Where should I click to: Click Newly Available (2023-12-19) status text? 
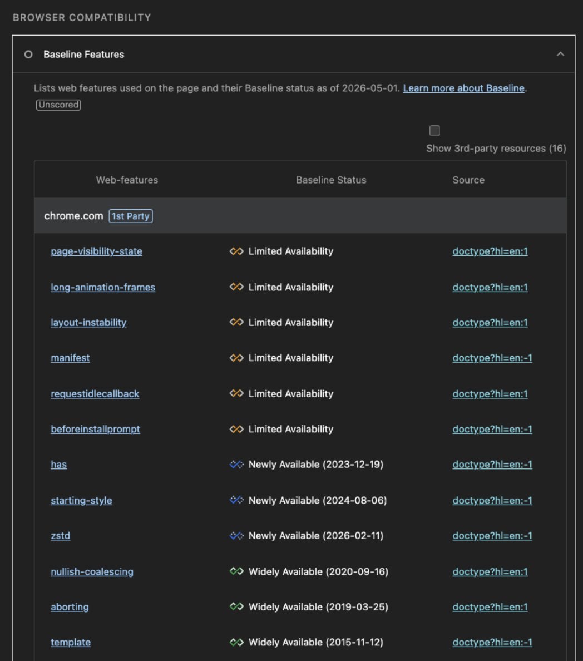[x=316, y=465]
